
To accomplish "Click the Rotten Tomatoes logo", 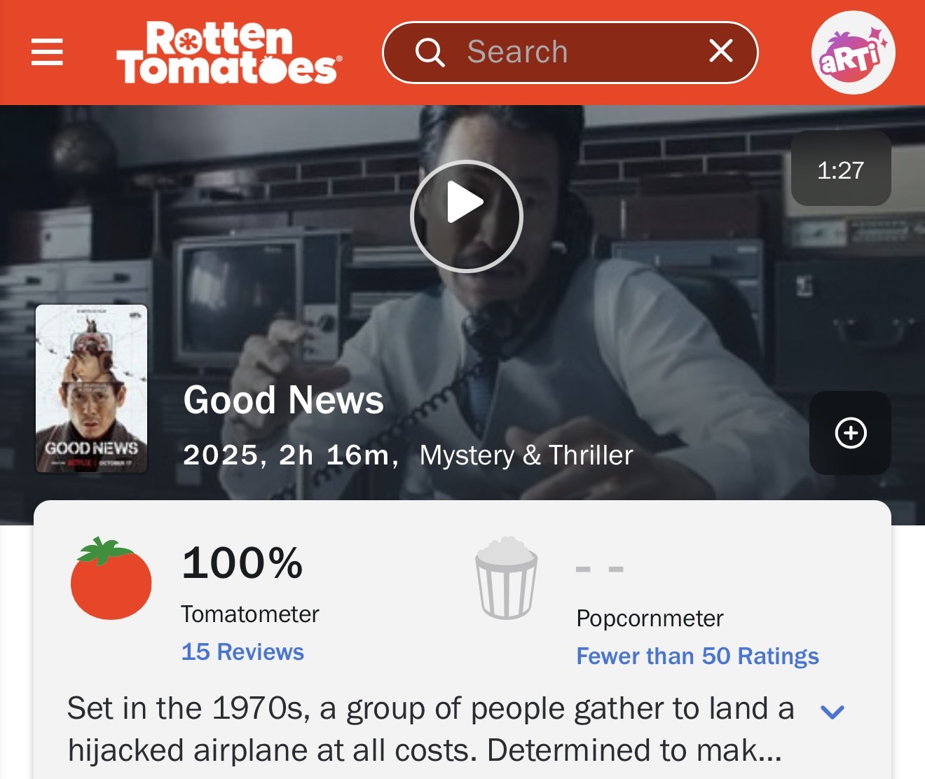I will click(x=229, y=53).
